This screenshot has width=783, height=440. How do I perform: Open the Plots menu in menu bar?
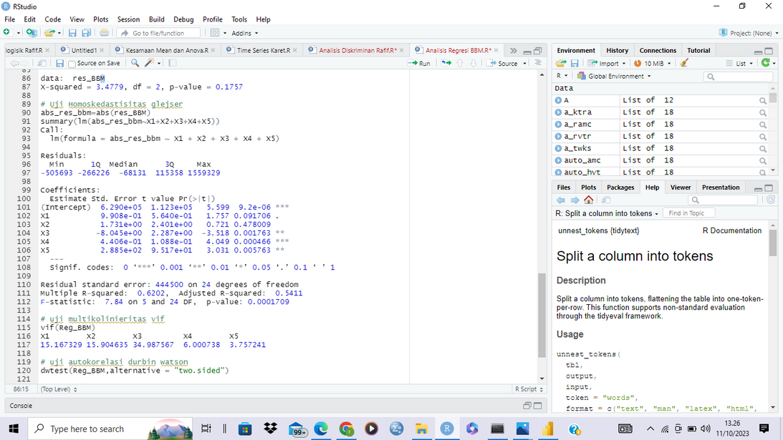coord(101,19)
